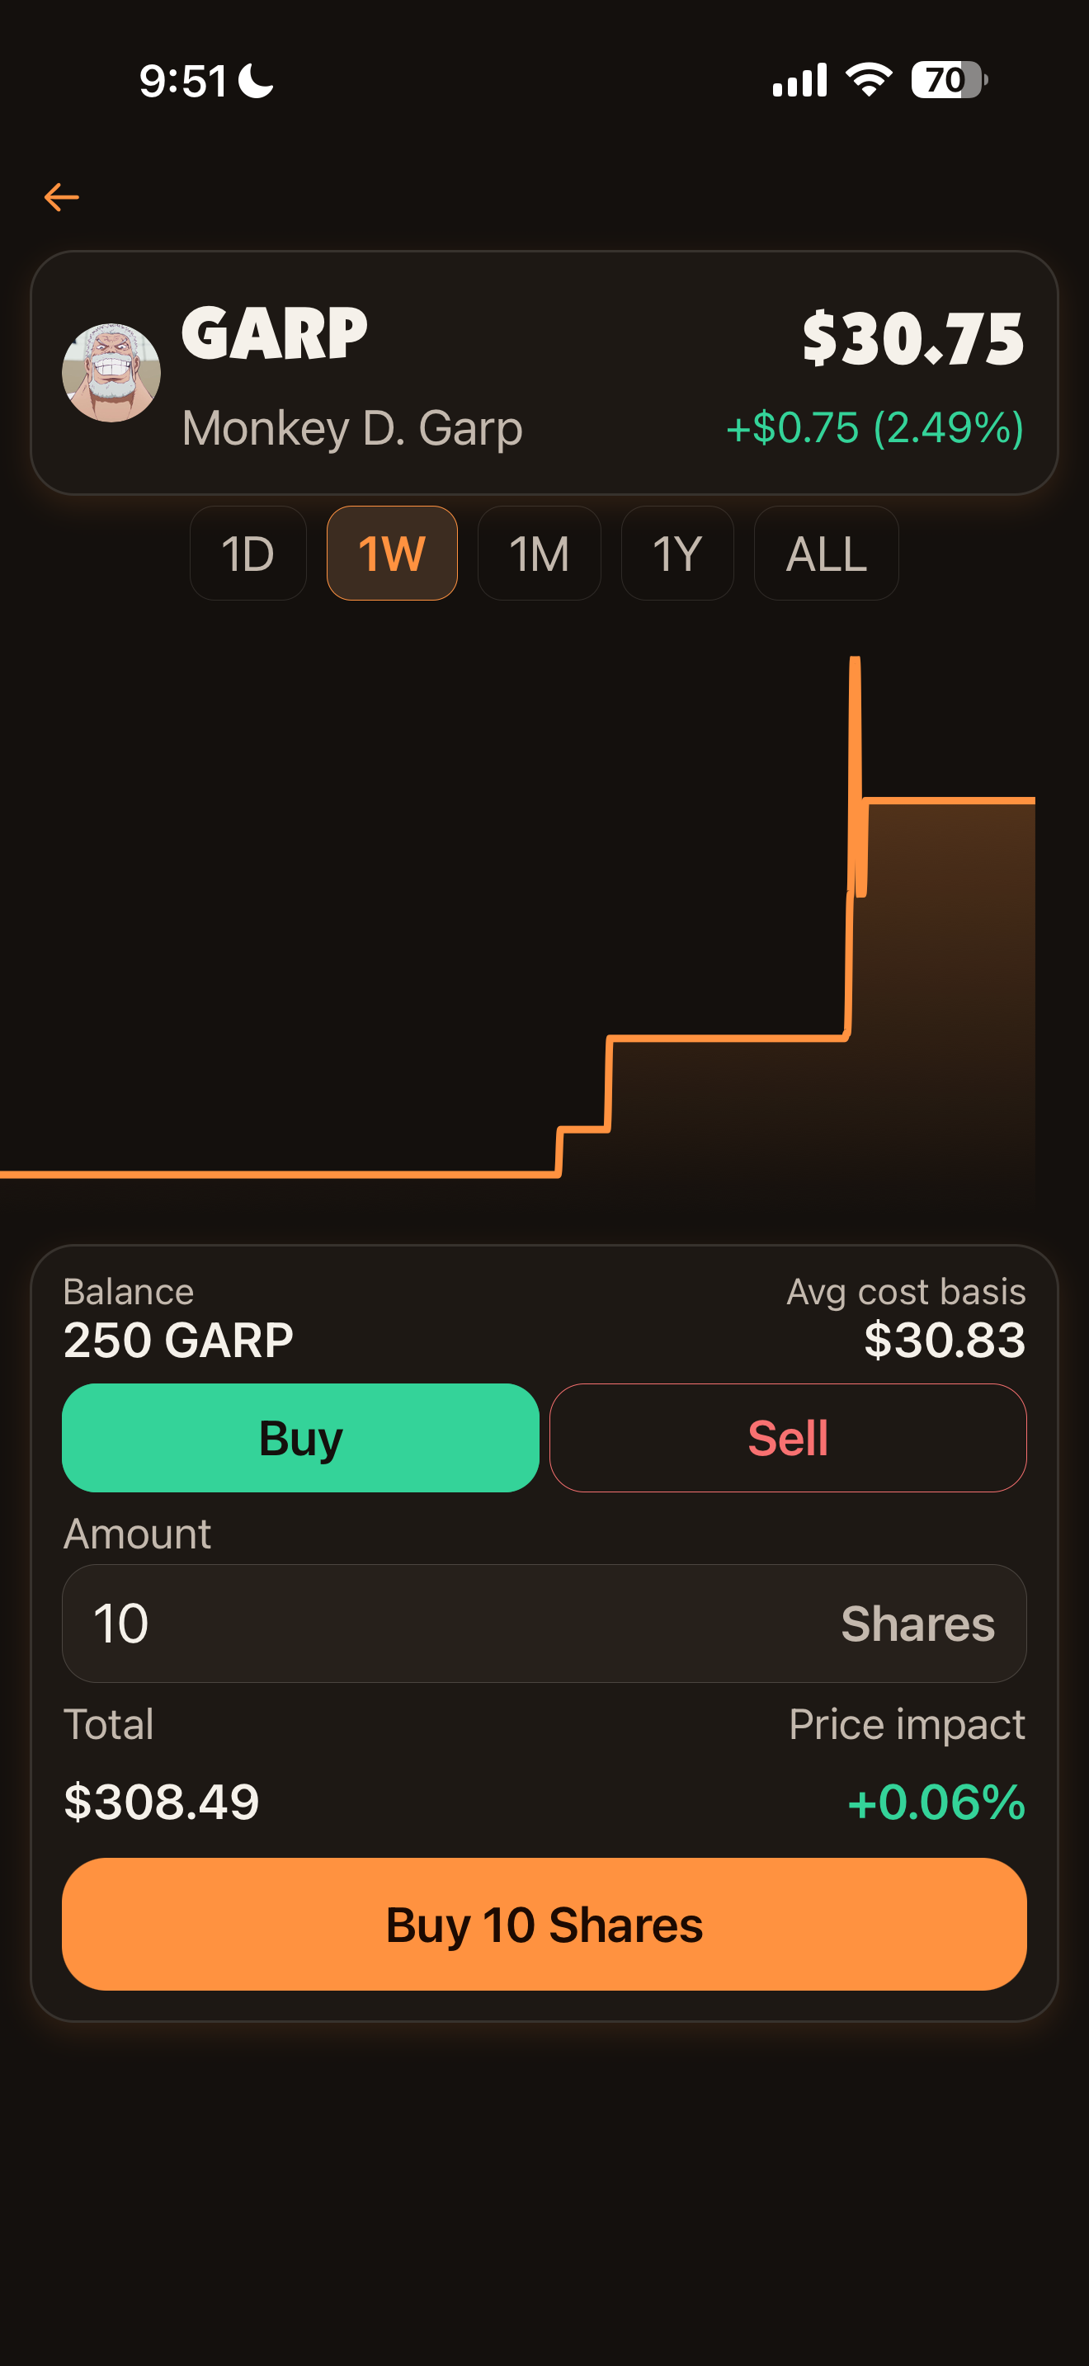Switch to Sell mode
This screenshot has width=1089, height=2366.
(x=788, y=1439)
